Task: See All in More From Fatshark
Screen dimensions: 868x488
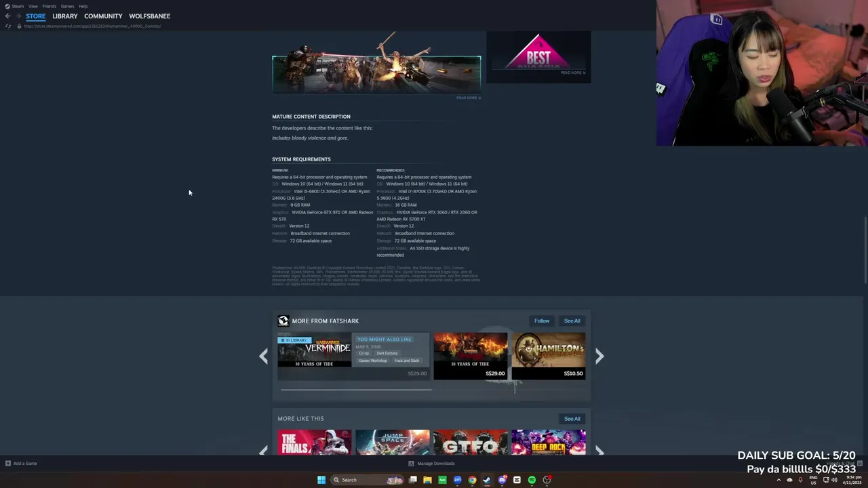Action: coord(572,321)
